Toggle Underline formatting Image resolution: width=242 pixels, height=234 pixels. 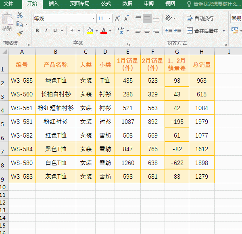pyautogui.click(x=55, y=31)
